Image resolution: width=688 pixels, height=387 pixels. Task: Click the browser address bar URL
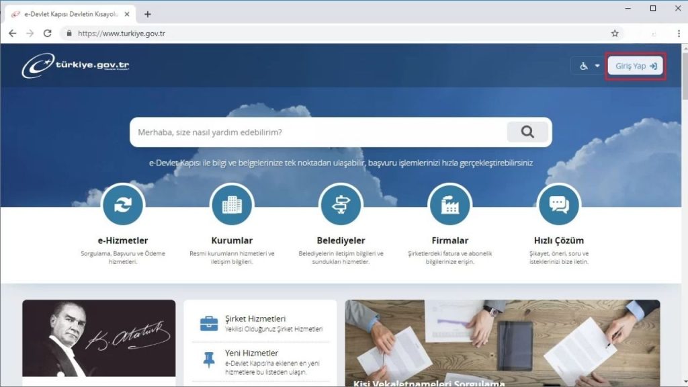[x=121, y=33]
